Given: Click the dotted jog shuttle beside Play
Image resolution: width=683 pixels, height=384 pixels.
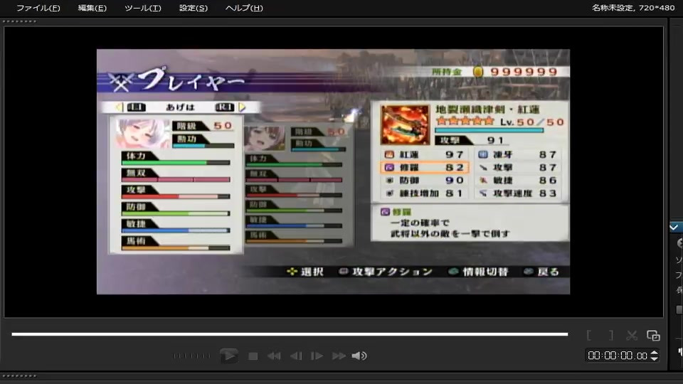Looking at the screenshot, I should pyautogui.click(x=191, y=356).
